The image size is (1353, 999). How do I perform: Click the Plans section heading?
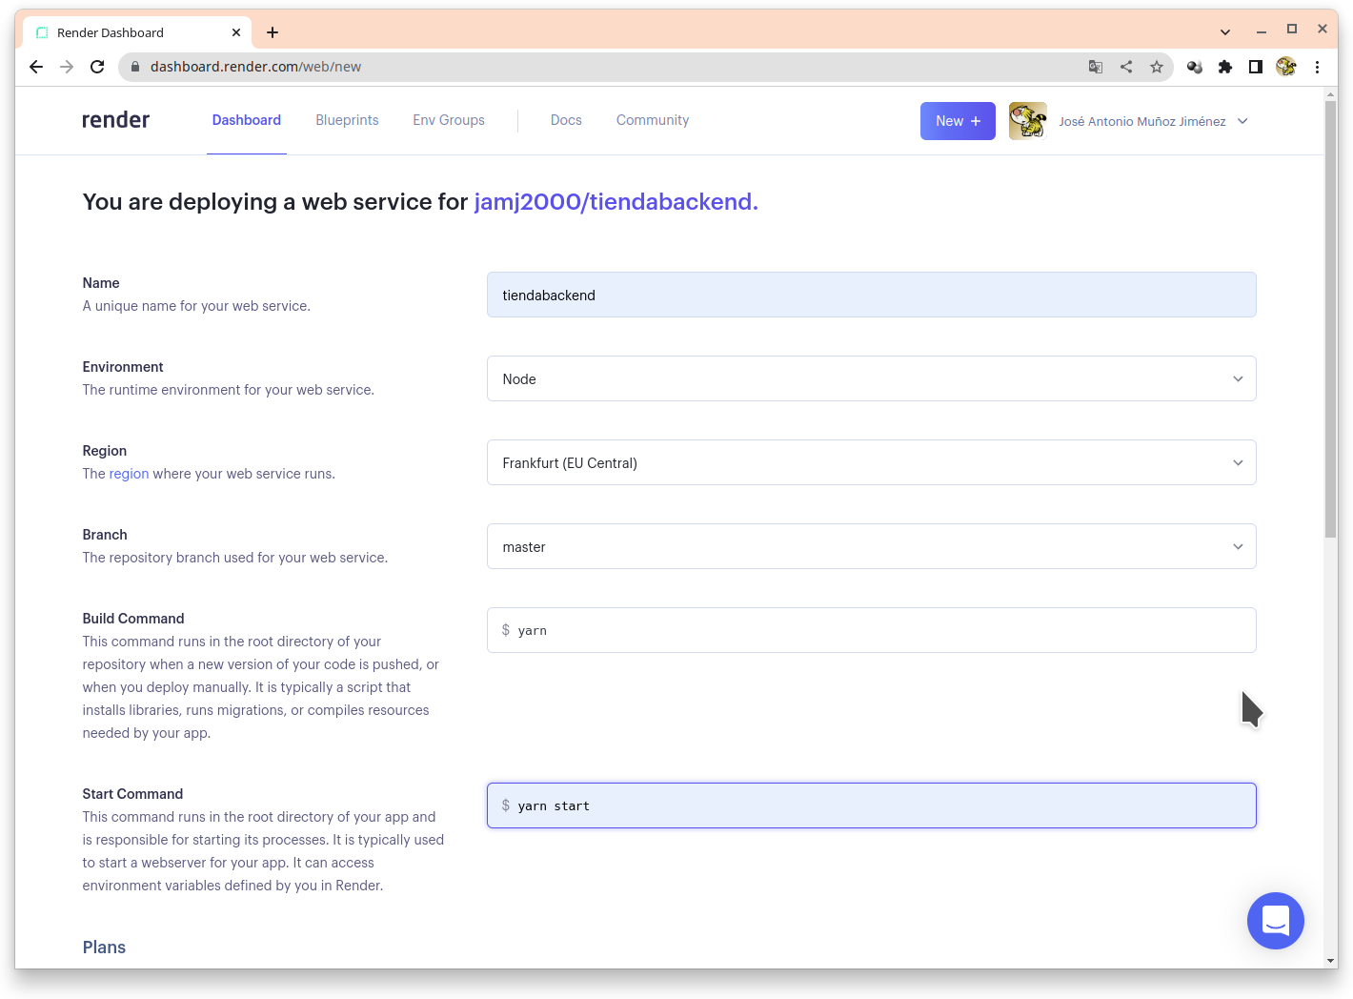(104, 948)
